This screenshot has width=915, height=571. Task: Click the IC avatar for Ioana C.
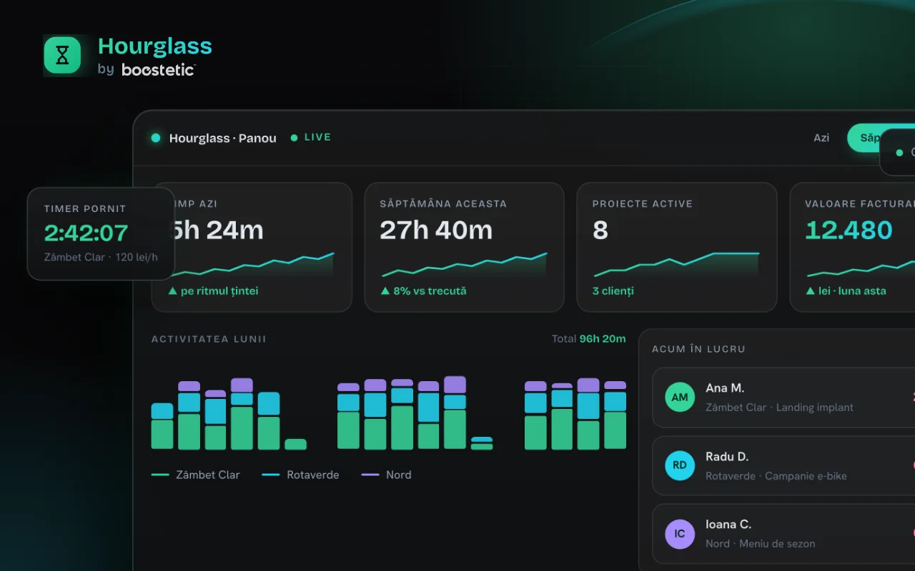680,534
